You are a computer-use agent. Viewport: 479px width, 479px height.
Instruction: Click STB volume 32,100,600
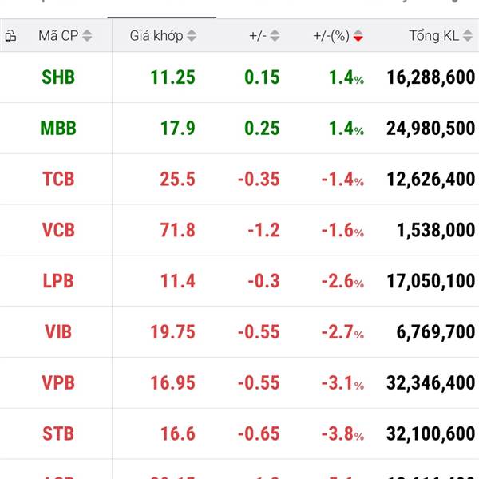(431, 433)
